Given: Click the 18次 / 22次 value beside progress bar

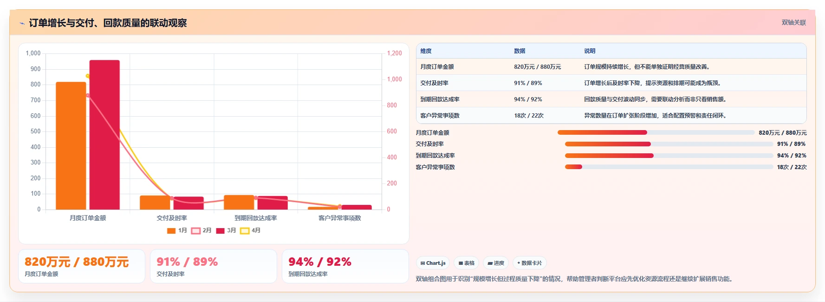Looking at the screenshot, I should pos(792,167).
